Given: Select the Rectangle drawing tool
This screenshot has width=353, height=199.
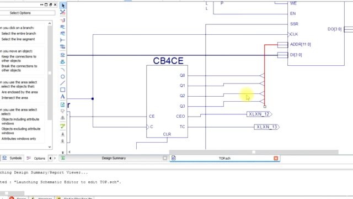Looking at the screenshot, I should tap(63, 90).
